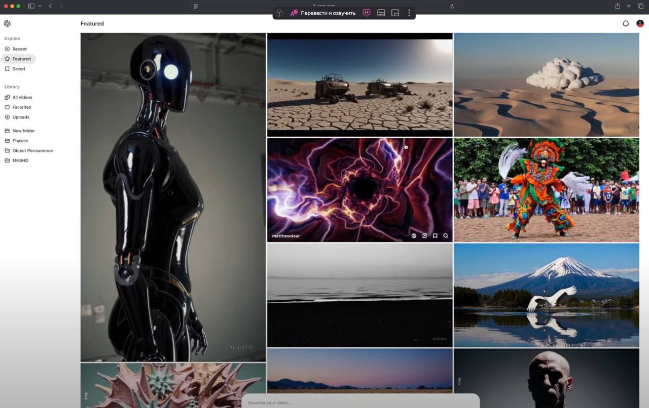649x408 pixels.
Task: Expand the Safari sidebar dropdown arrow
Action: coord(40,6)
